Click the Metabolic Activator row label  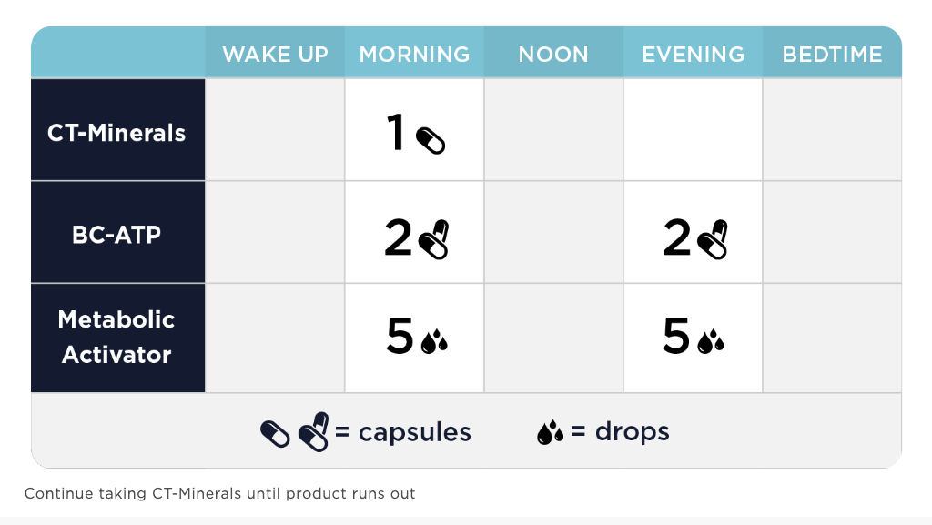[116, 337]
